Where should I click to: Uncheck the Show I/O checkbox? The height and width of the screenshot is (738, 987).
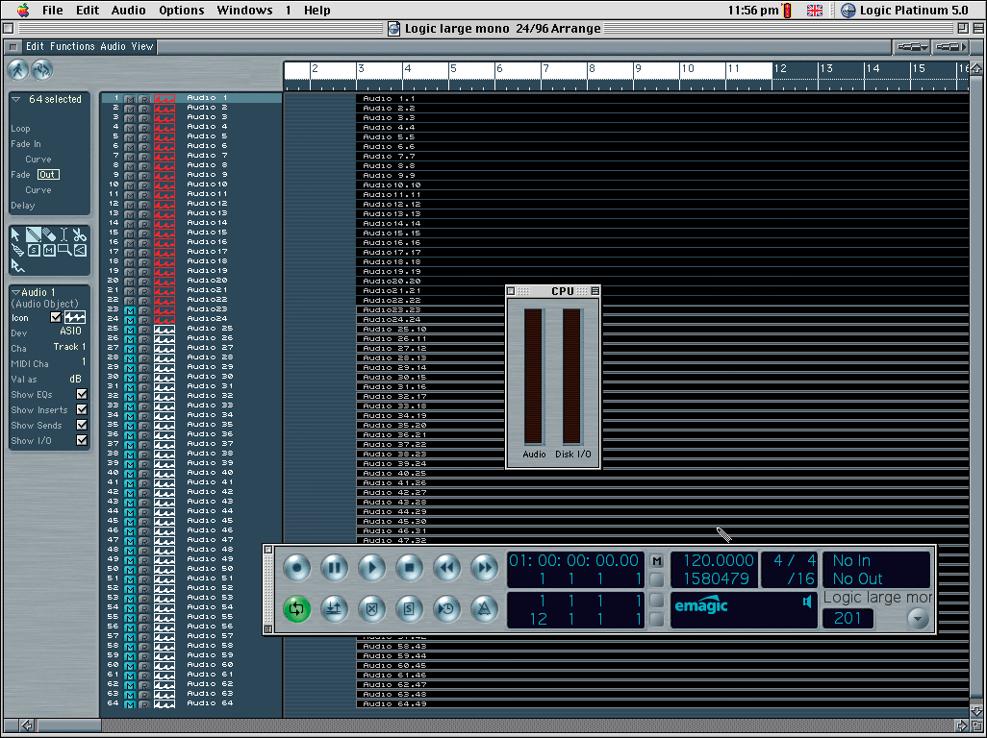(x=82, y=440)
